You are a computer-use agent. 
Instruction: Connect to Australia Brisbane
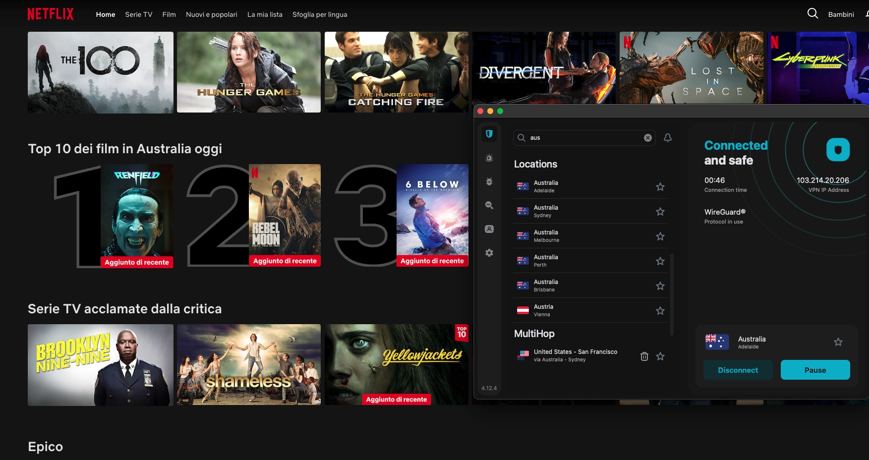click(591, 286)
